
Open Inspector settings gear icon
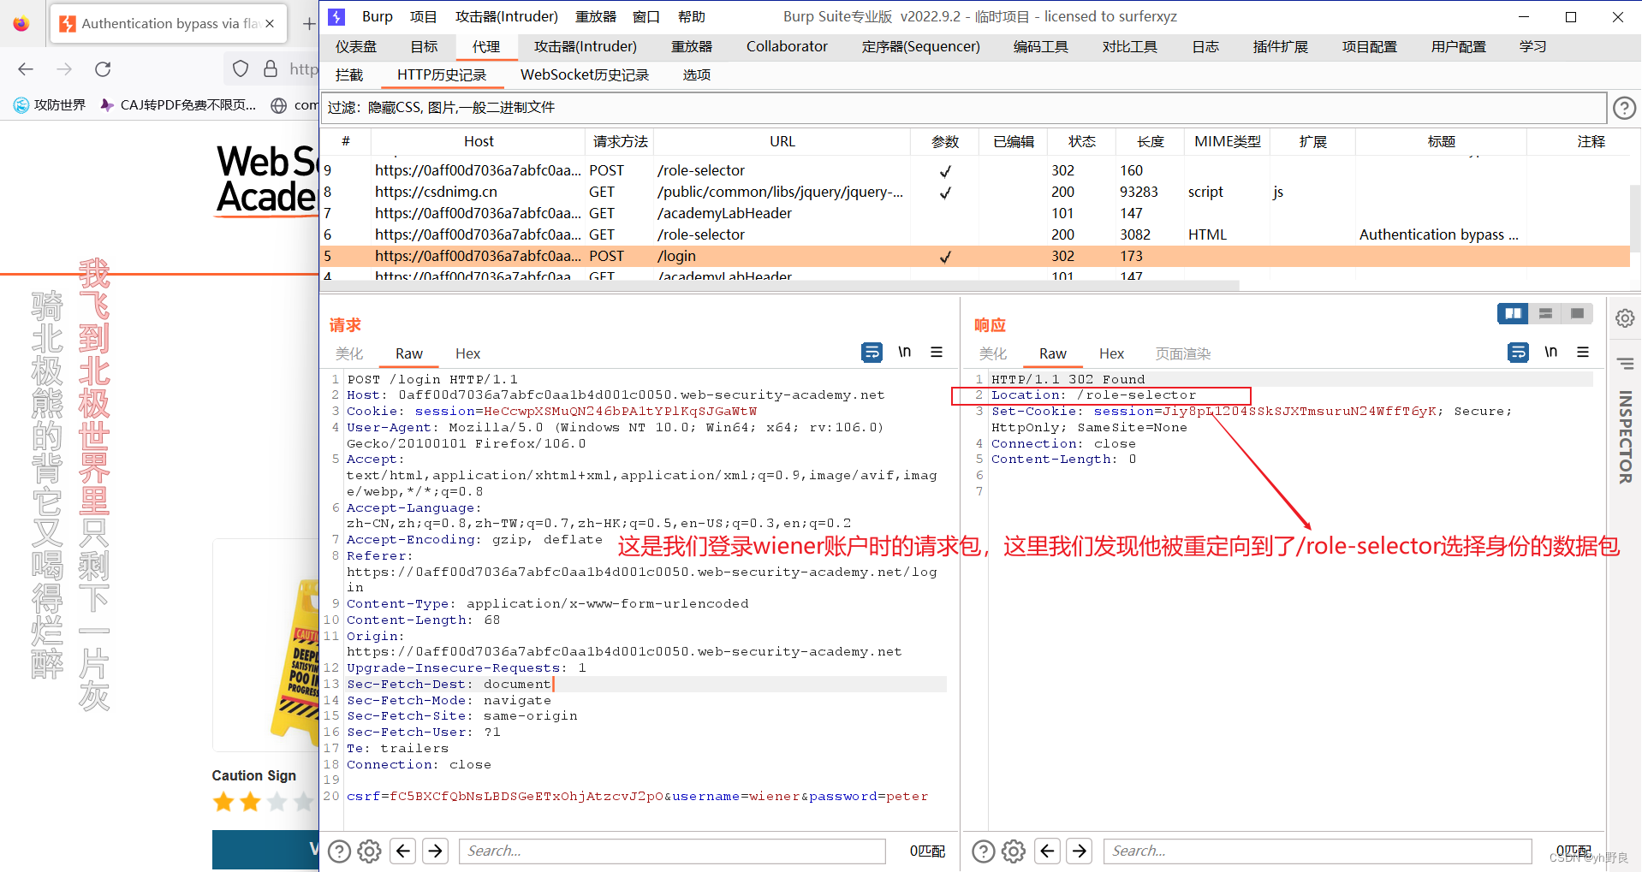[x=1625, y=318]
